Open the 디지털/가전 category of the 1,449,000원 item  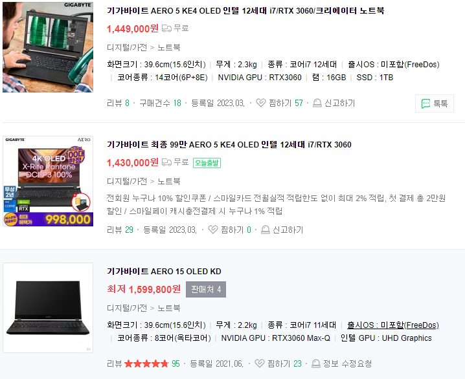point(127,47)
